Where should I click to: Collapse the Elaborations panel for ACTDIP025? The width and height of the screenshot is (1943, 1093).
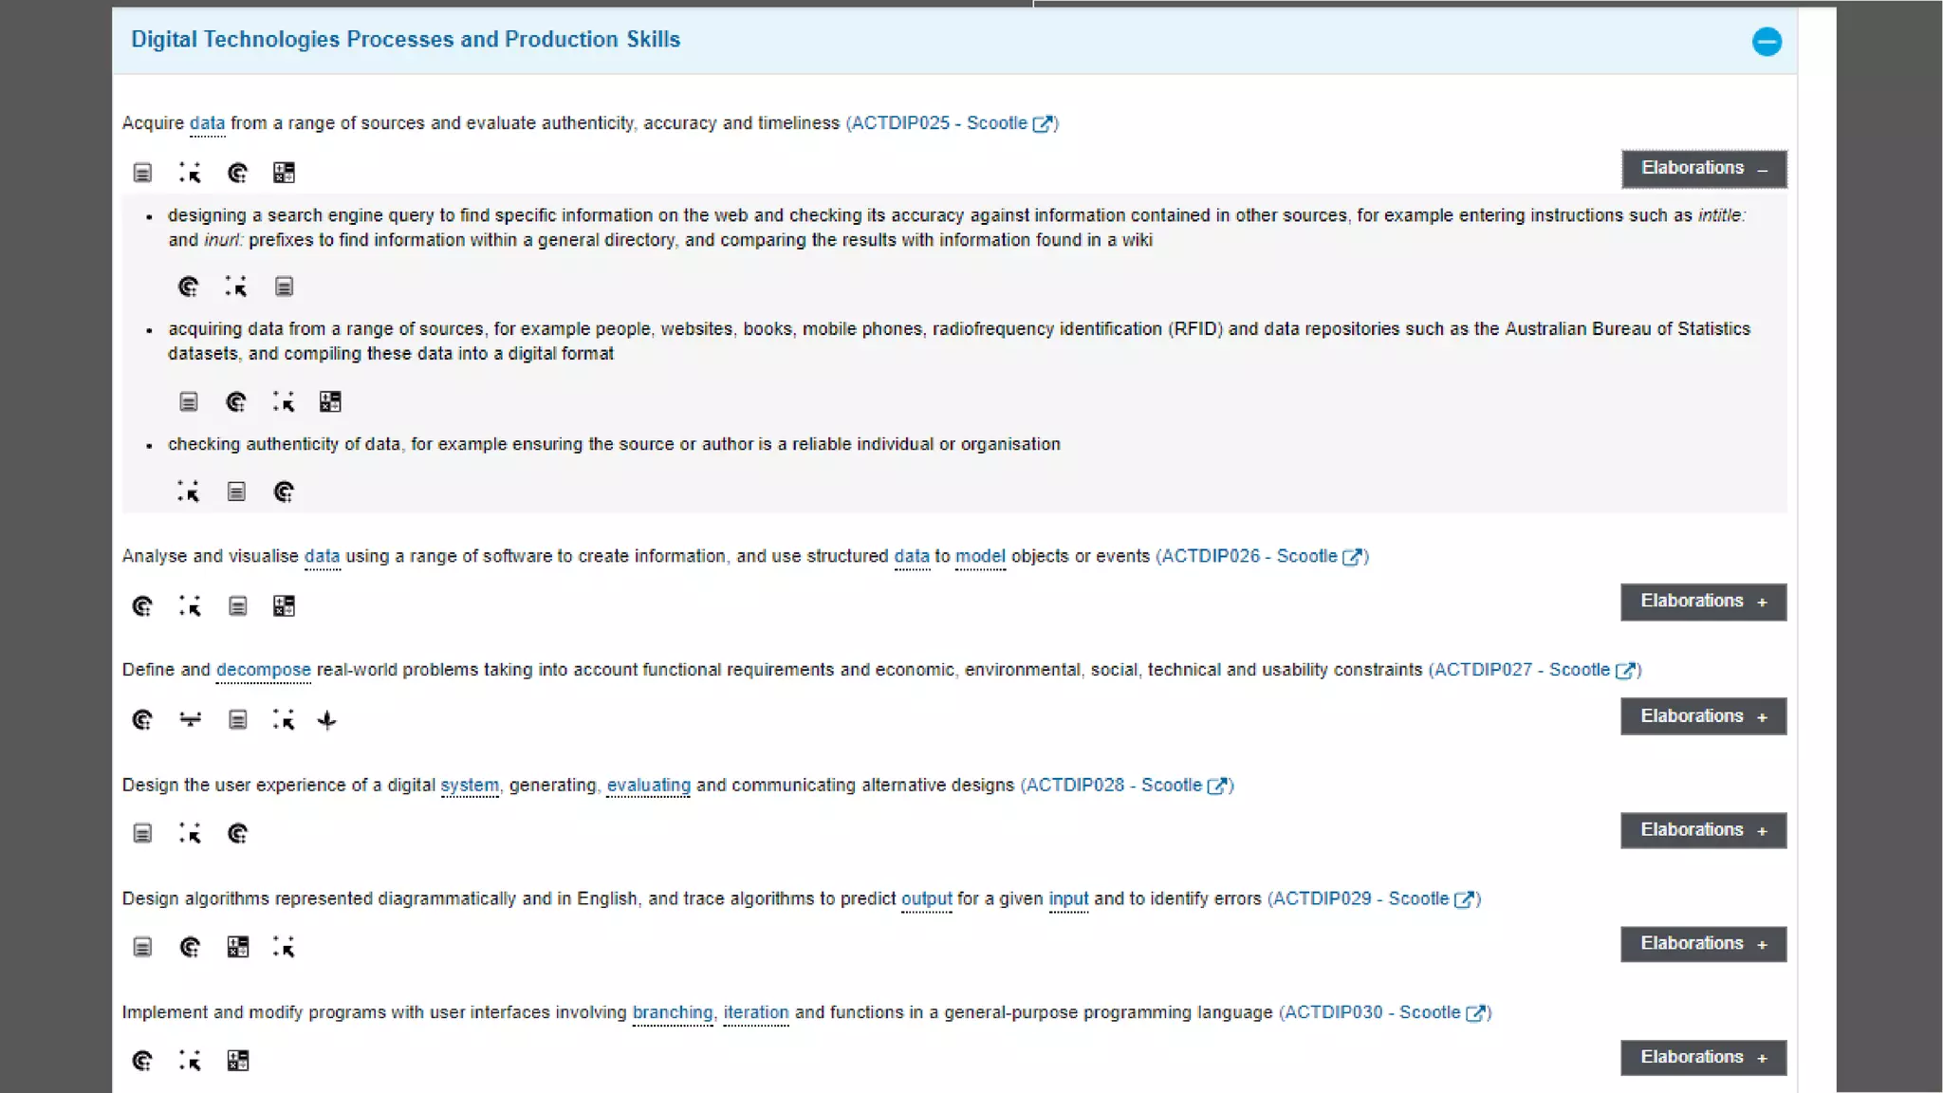pos(1703,169)
